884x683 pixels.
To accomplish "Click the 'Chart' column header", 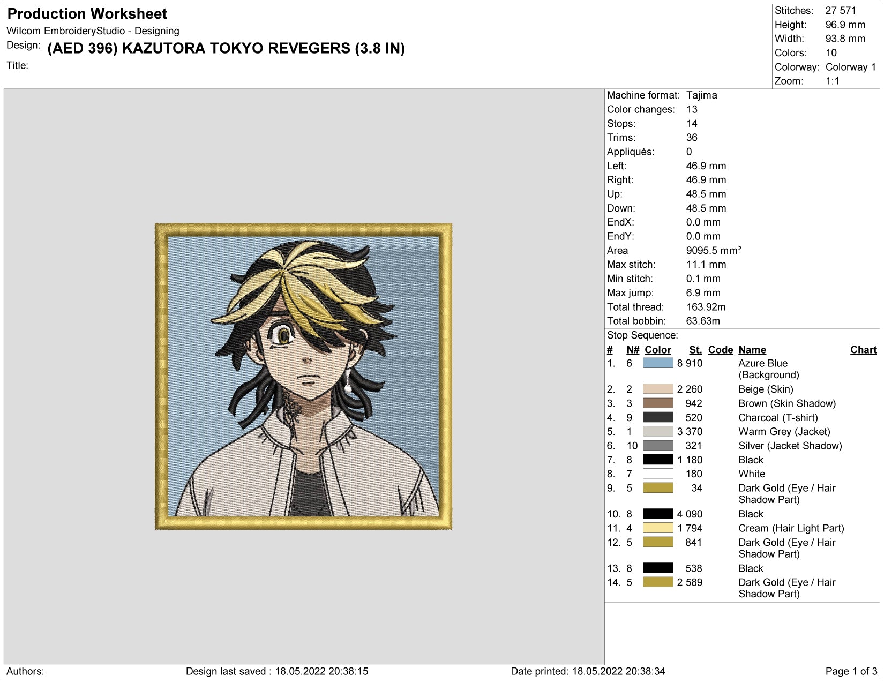I will (864, 350).
